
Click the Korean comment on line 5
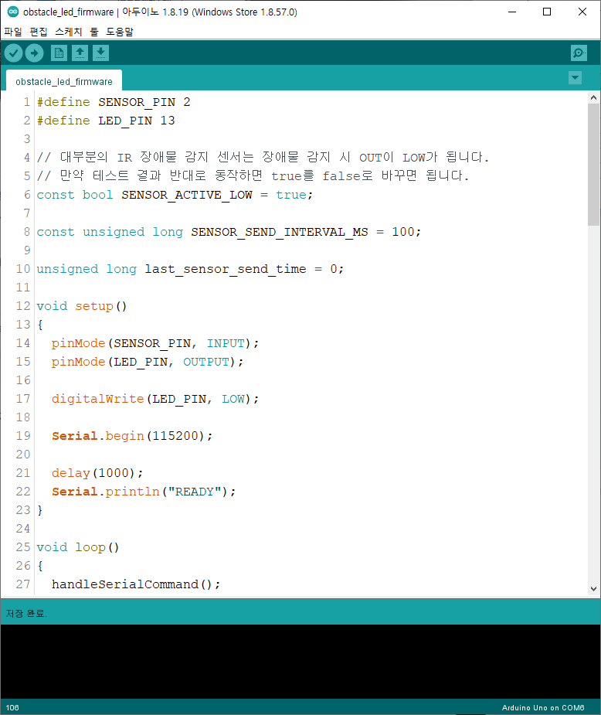[253, 176]
